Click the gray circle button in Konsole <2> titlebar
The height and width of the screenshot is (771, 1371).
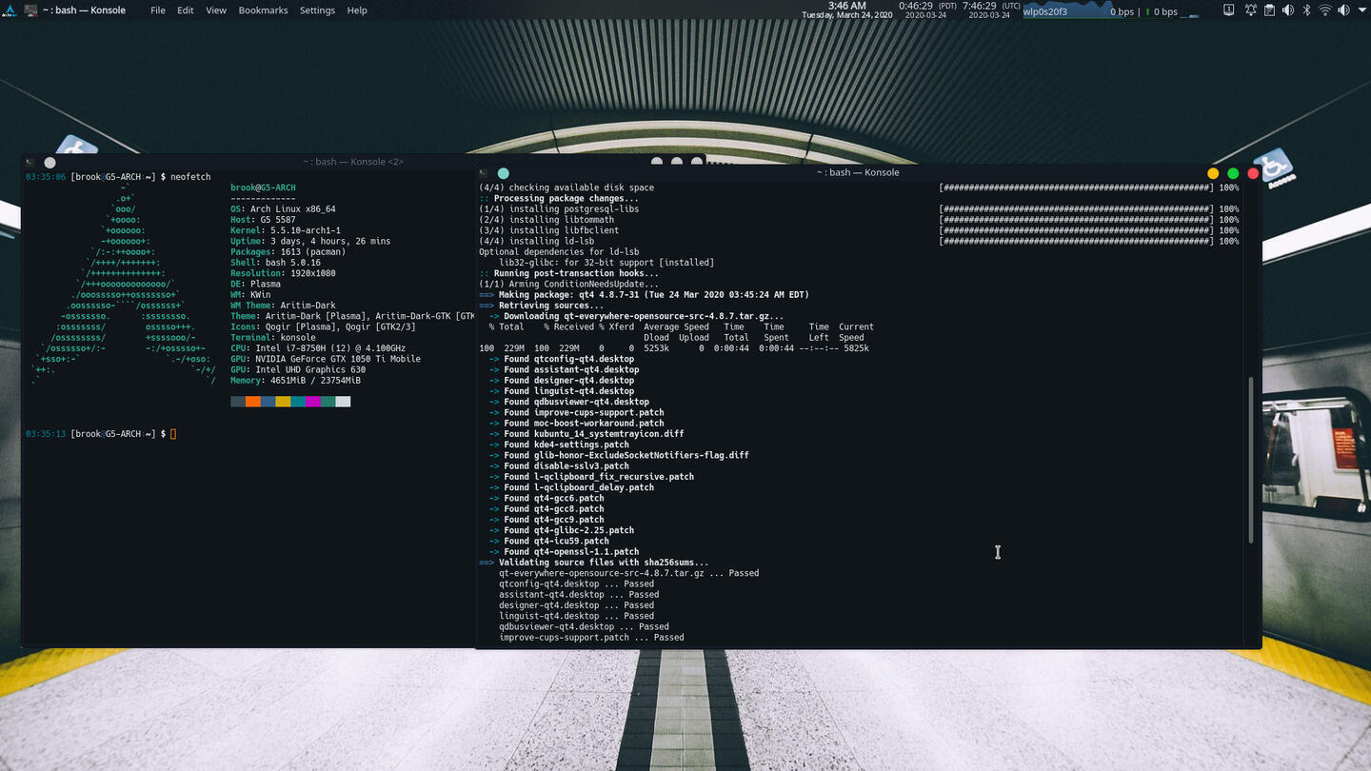50,163
